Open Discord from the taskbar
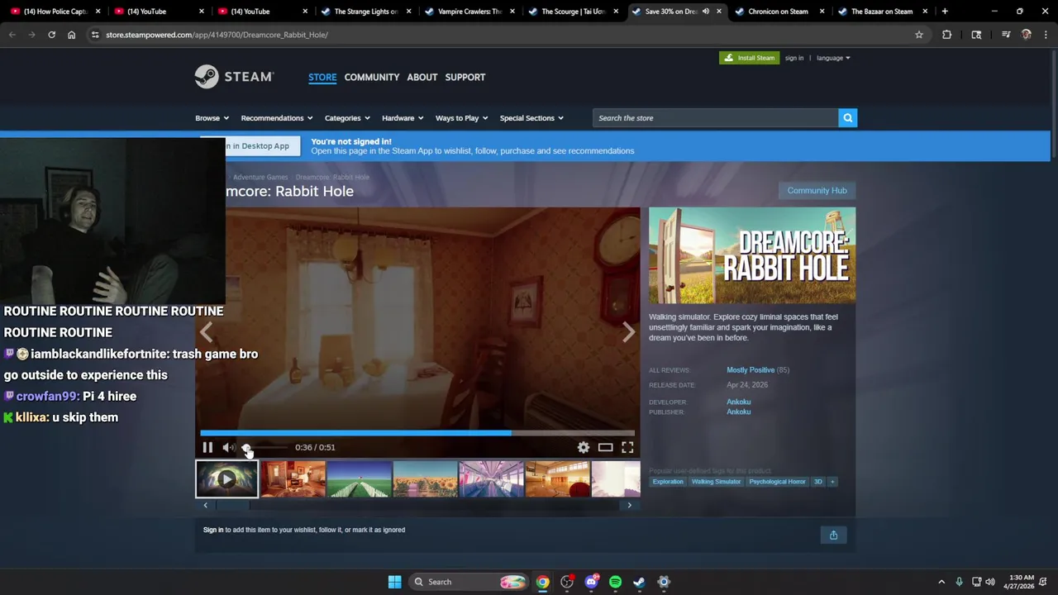 pos(591,582)
